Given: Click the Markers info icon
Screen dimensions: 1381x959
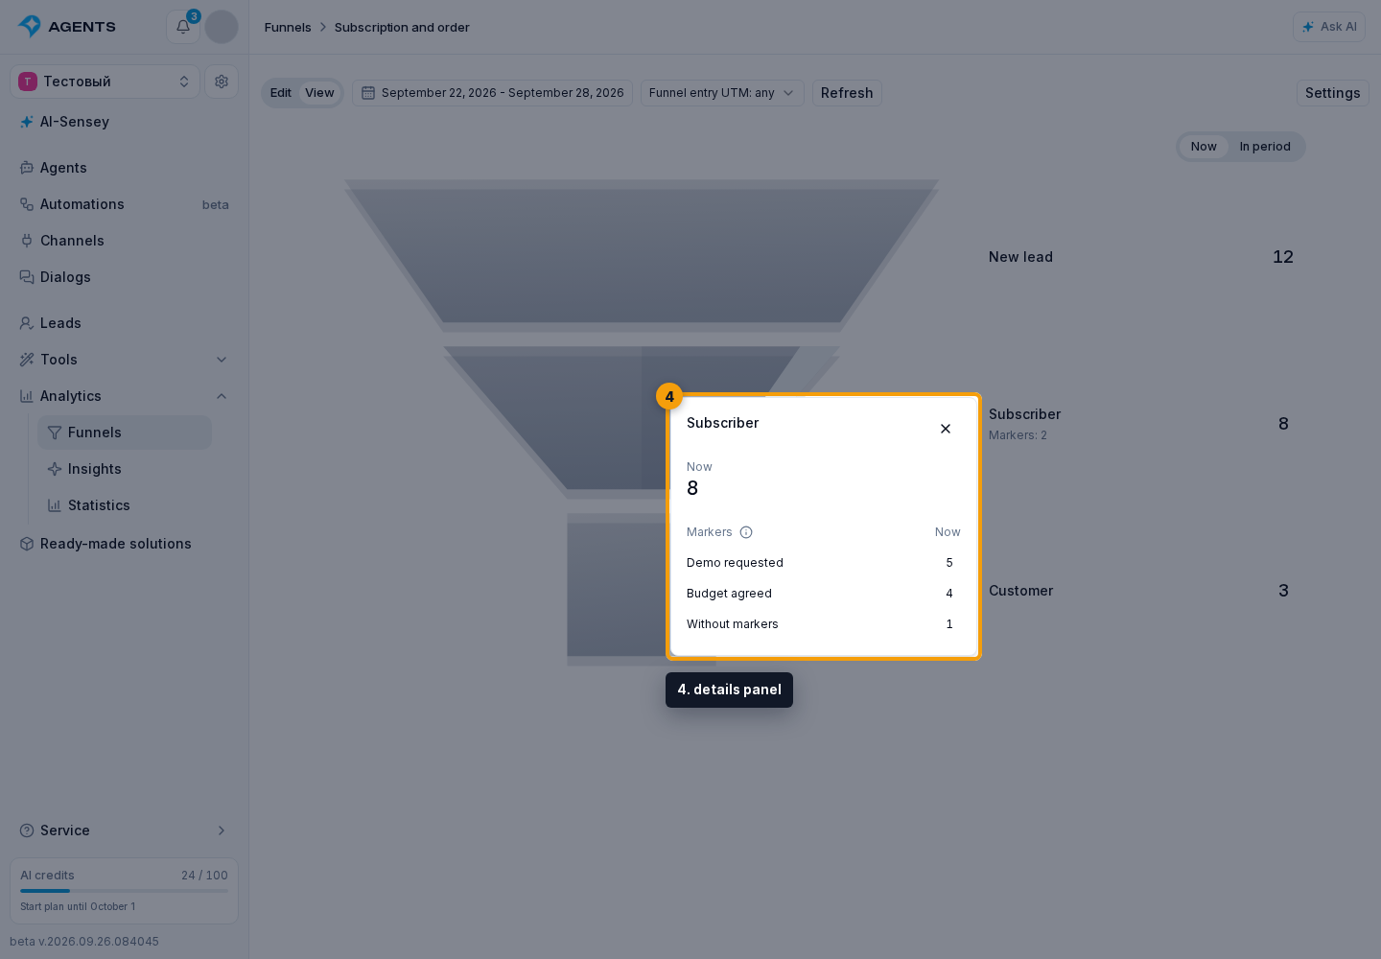Looking at the screenshot, I should [746, 532].
